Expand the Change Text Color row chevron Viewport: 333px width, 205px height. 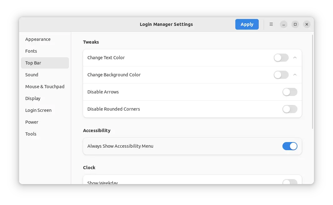[x=295, y=58]
